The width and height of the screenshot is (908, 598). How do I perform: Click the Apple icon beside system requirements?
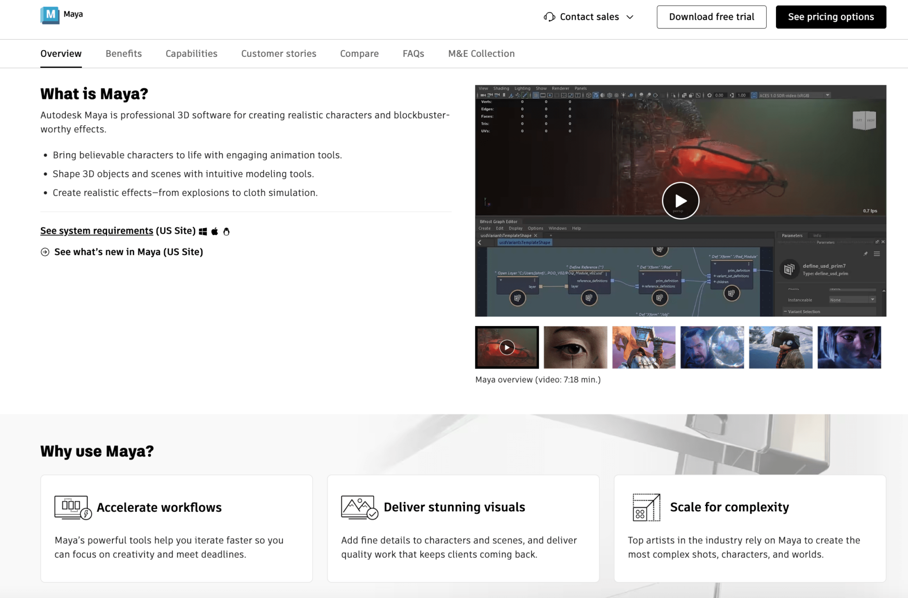pos(214,231)
